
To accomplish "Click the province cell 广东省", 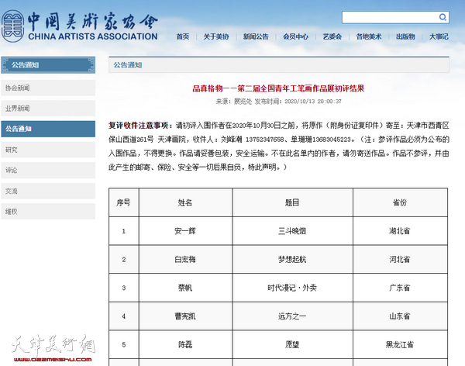I will pyautogui.click(x=400, y=288).
